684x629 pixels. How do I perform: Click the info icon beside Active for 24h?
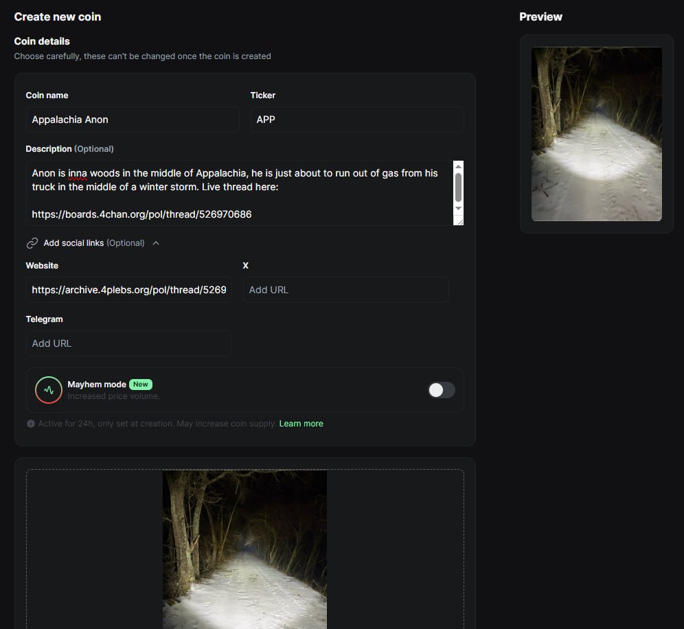30,424
